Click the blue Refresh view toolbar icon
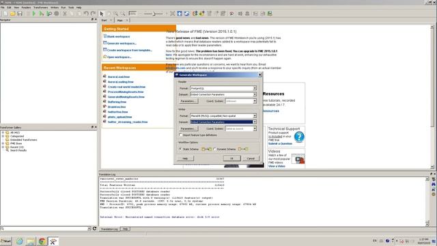The height and width of the screenshot is (246, 437). pos(186,14)
